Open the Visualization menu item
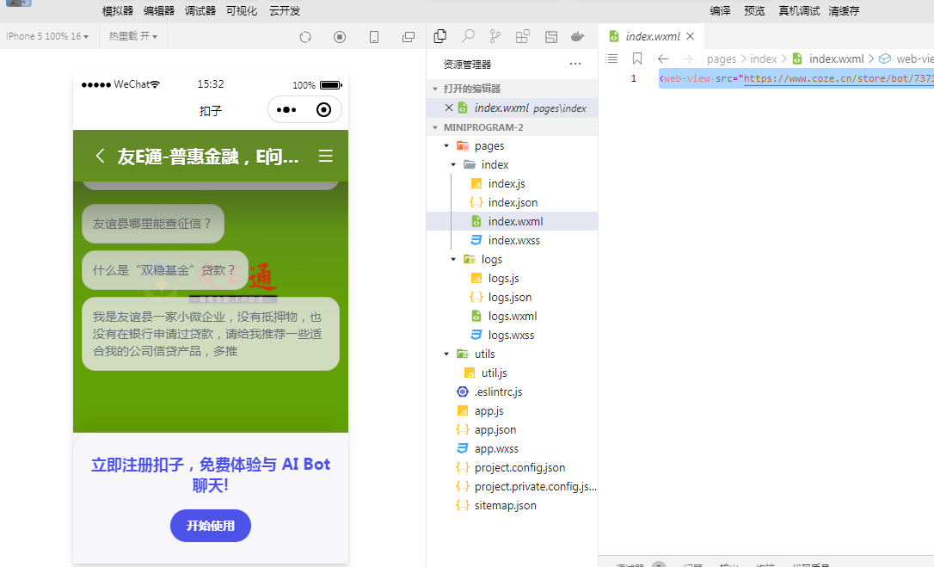Viewport: 934px width, 567px height. coord(242,10)
